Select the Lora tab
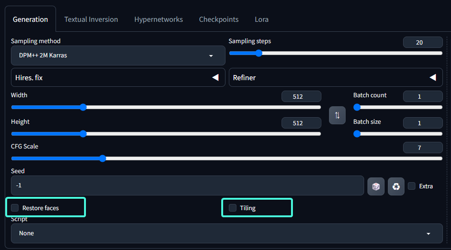This screenshot has width=451, height=250. point(262,19)
